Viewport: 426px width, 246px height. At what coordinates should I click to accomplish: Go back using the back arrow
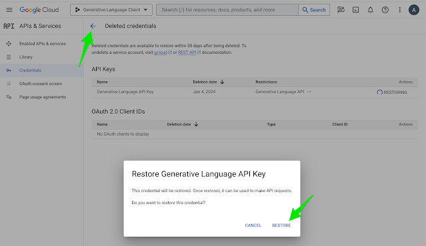[93, 26]
